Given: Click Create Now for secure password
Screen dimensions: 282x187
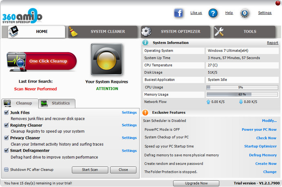Looking at the screenshot, I should click(x=266, y=164).
